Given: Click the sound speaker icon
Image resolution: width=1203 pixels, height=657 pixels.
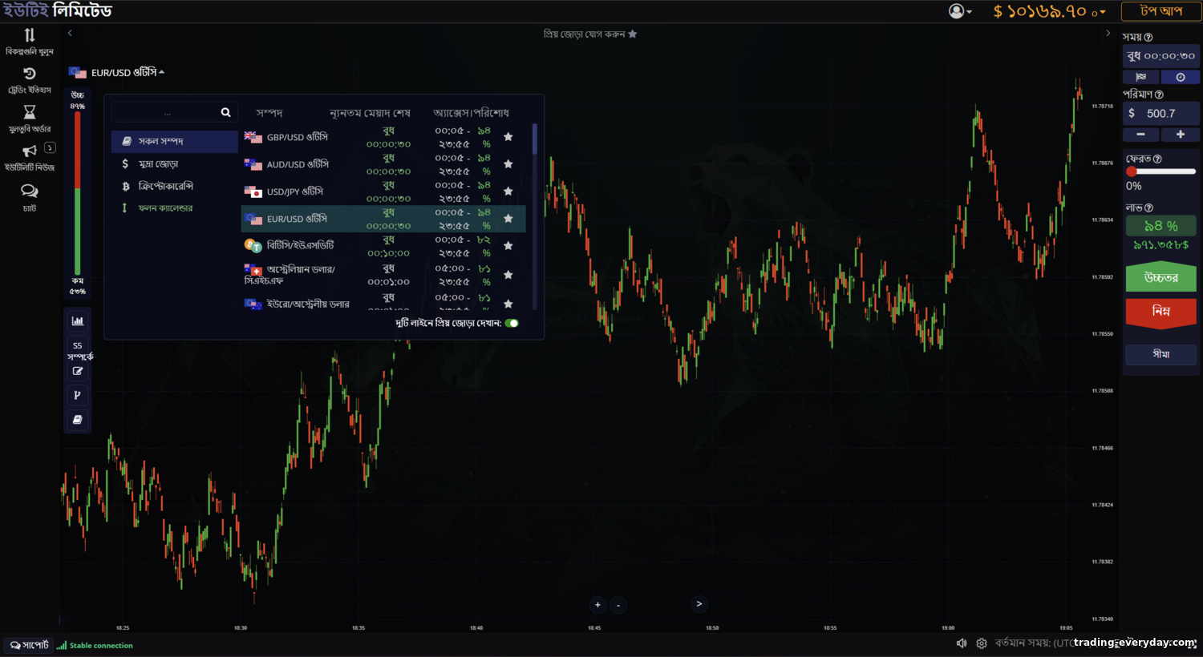Looking at the screenshot, I should (x=962, y=643).
